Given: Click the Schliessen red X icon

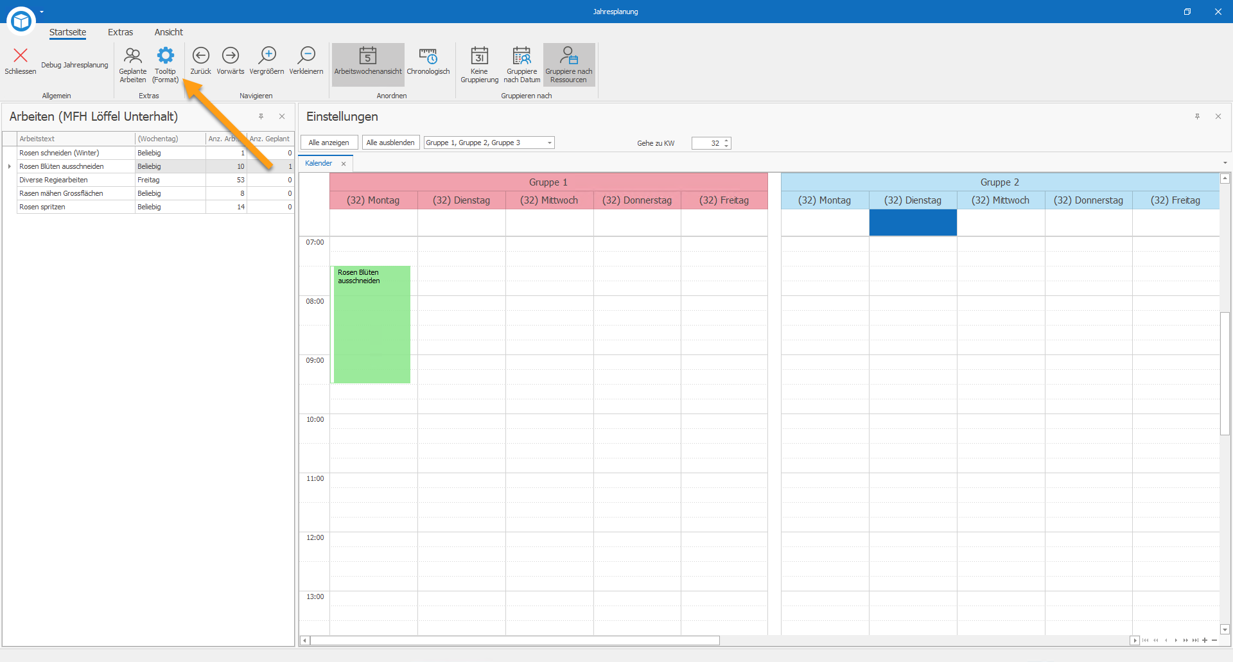Looking at the screenshot, I should tap(20, 55).
